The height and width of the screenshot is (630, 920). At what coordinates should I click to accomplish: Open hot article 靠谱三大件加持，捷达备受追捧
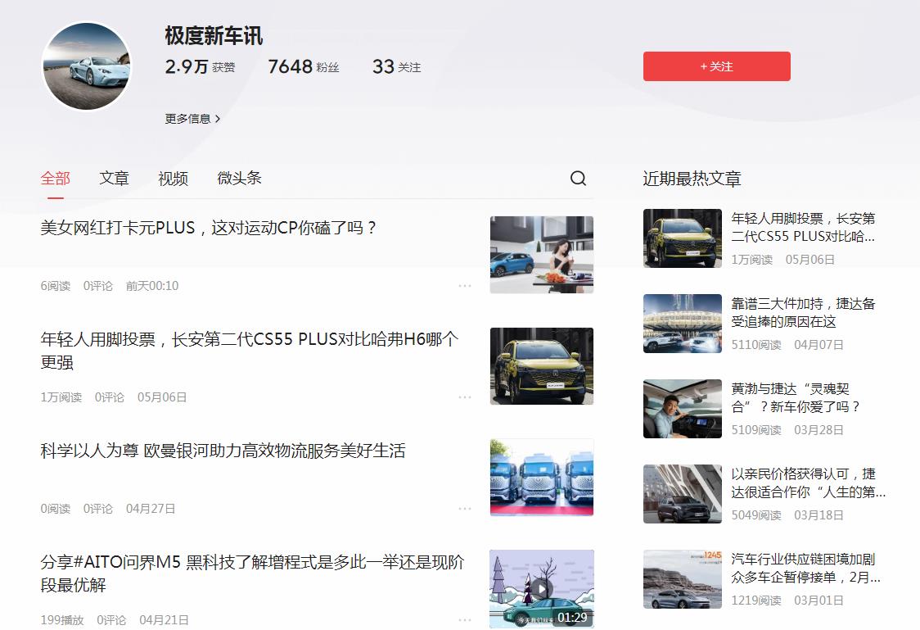803,312
